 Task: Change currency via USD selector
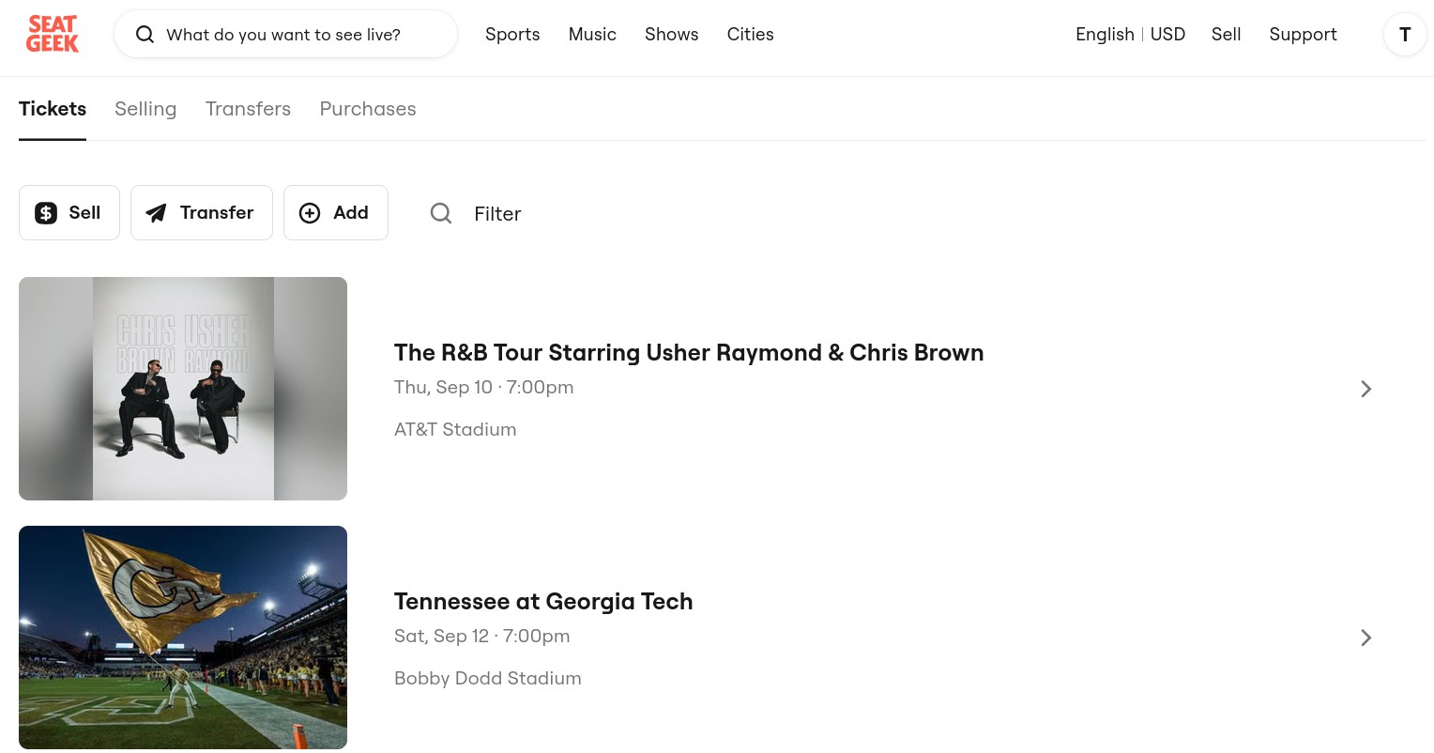click(x=1168, y=35)
